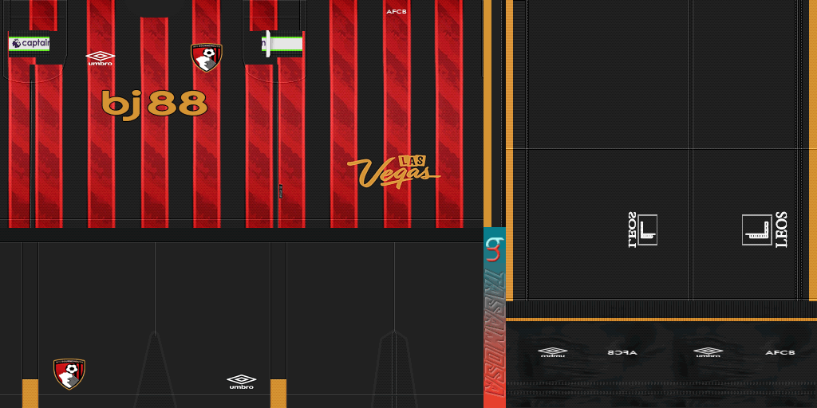Viewport: 817px width, 408px height.
Task: Click the non-mirrored LEOS sock logo
Action: coord(764,229)
